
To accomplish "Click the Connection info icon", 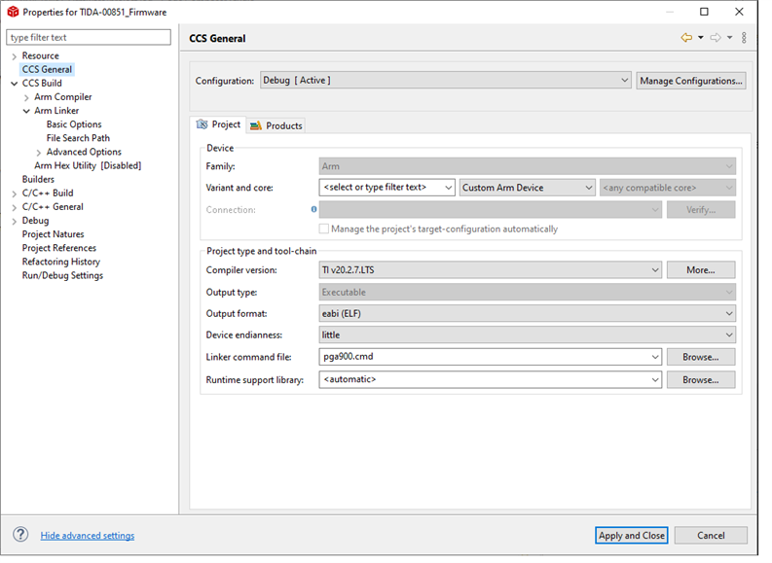I will (x=313, y=209).
